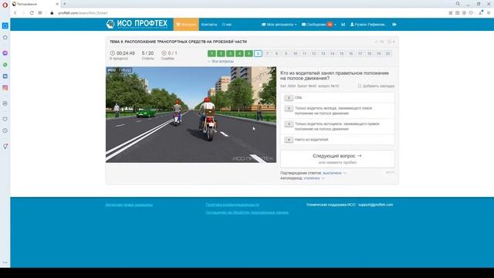Image resolution: width=494 pixels, height=278 pixels.
Task: Go to answered question 3
Action: point(230,53)
